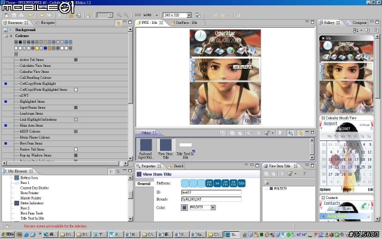Toggle the 5th platform button
Viewport: 382px width, 239px height.
pyautogui.click(x=241, y=183)
